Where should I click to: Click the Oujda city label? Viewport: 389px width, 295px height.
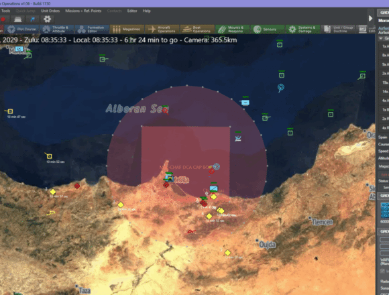point(267,245)
